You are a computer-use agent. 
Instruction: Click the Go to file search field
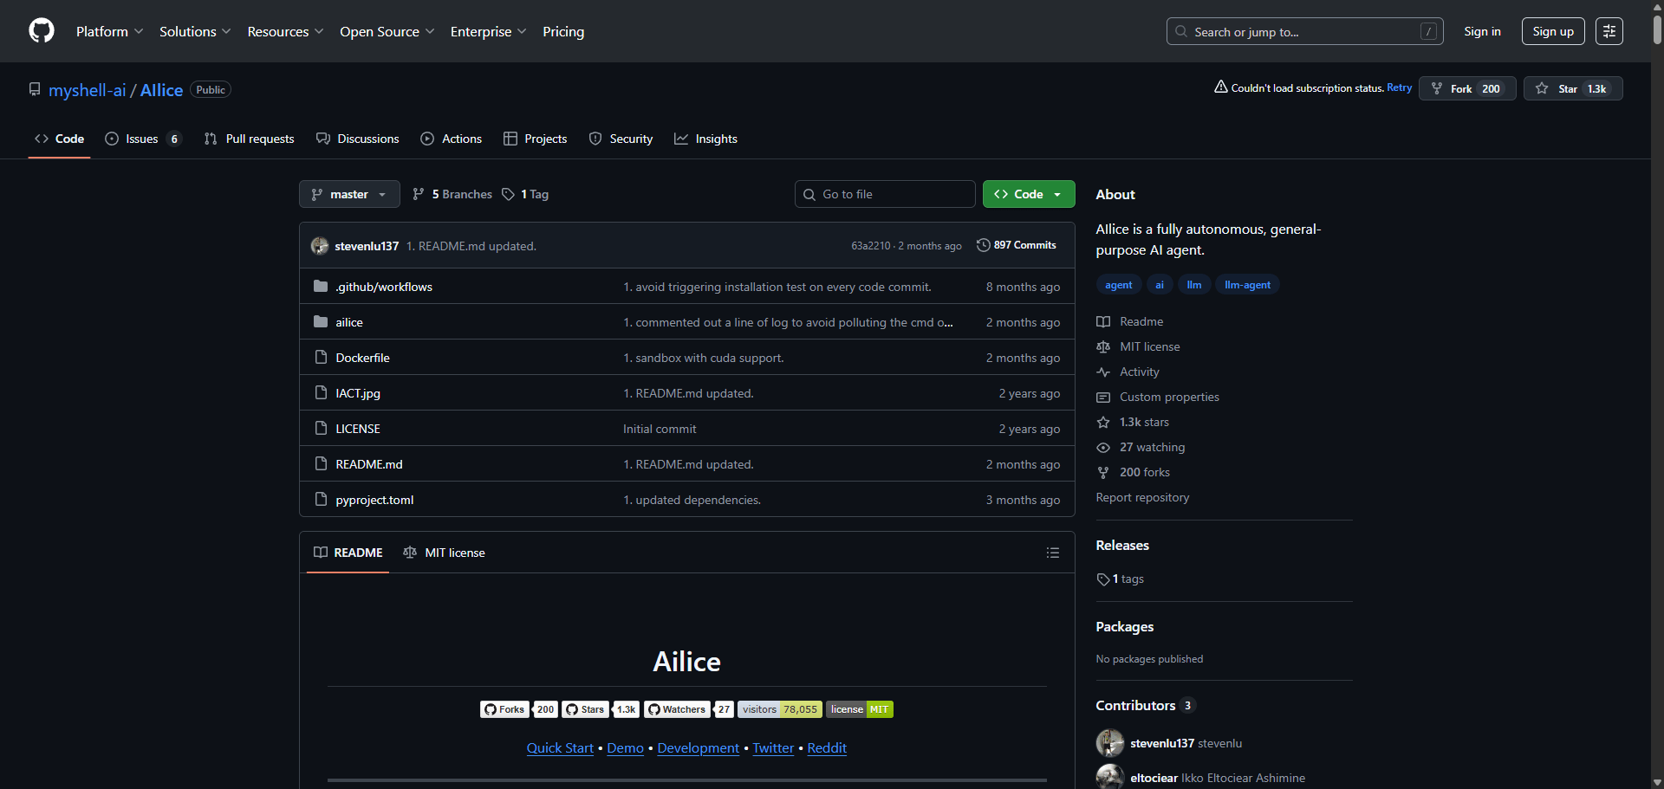click(885, 194)
